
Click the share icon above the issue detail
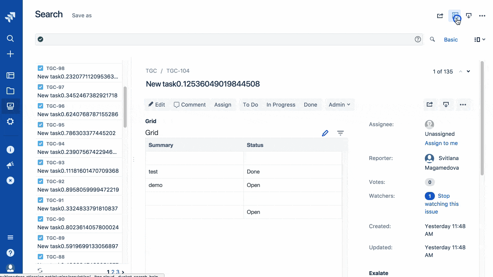pos(429,104)
